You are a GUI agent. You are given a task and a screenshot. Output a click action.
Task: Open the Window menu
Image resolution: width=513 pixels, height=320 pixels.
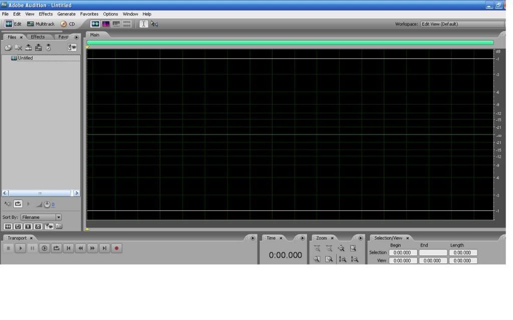coord(130,14)
